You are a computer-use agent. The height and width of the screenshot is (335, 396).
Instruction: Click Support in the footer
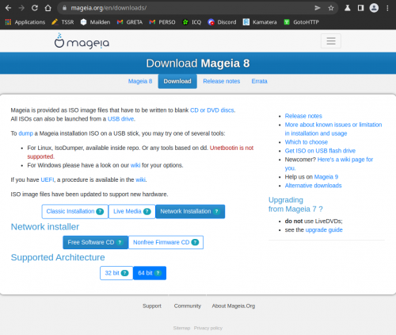click(152, 306)
